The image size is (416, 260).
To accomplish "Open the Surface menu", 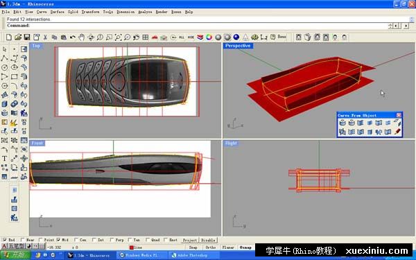I will [x=58, y=12].
